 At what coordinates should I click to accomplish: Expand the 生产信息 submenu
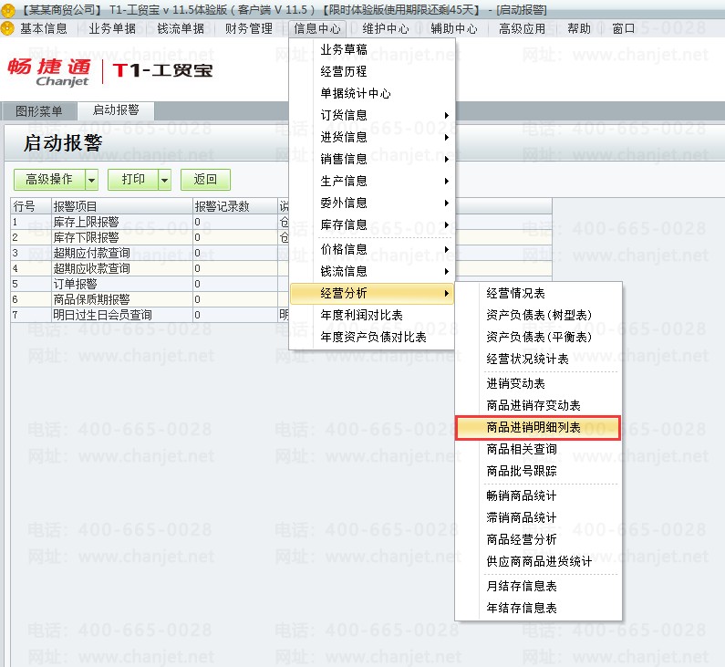[371, 181]
